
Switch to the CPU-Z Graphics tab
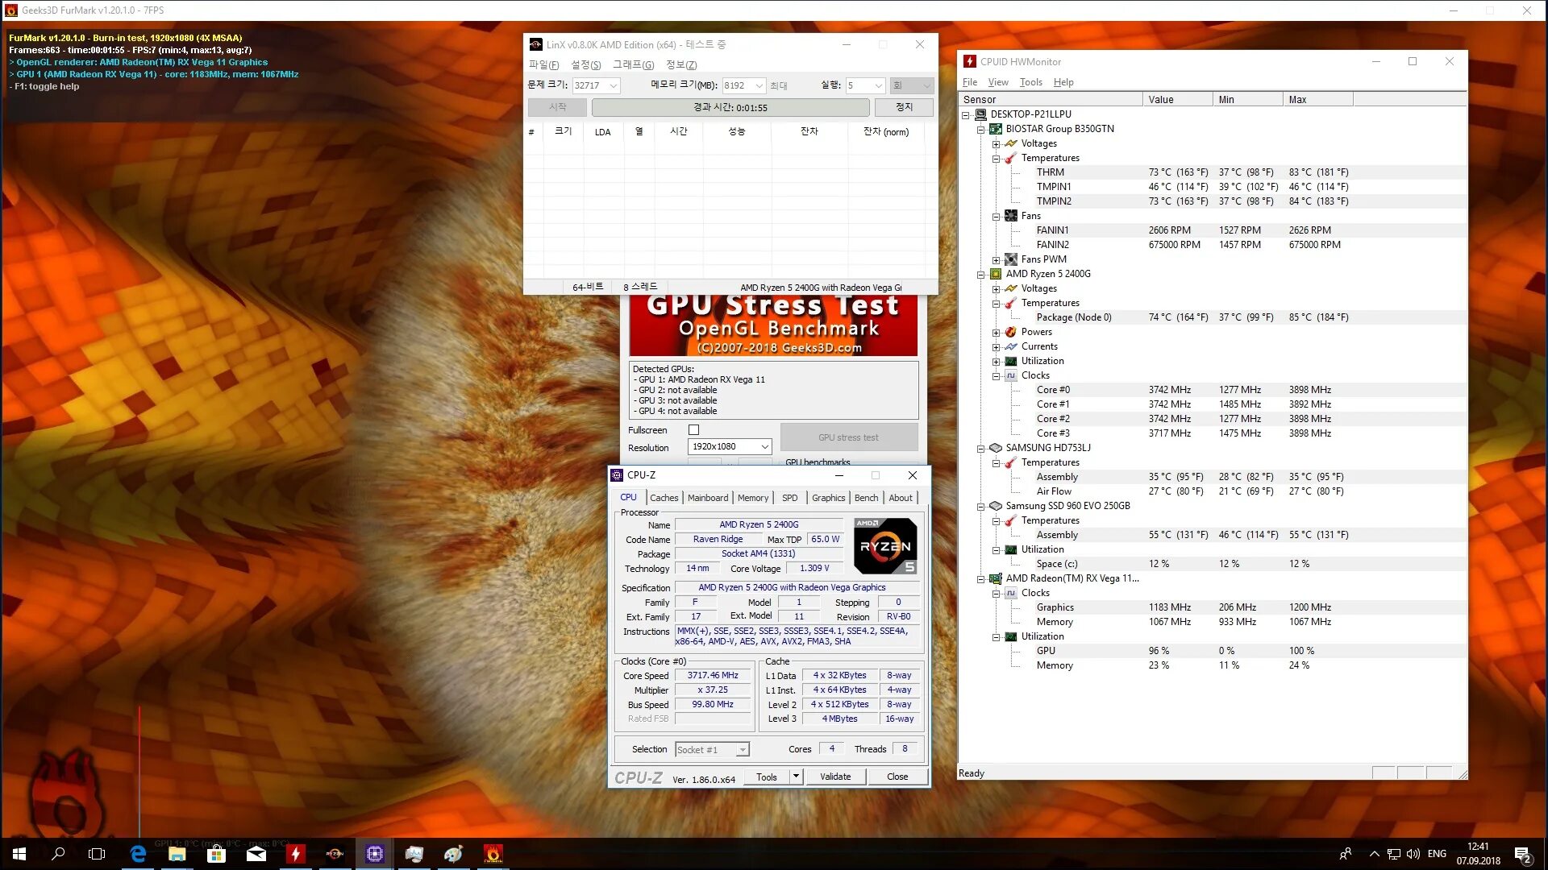point(829,498)
